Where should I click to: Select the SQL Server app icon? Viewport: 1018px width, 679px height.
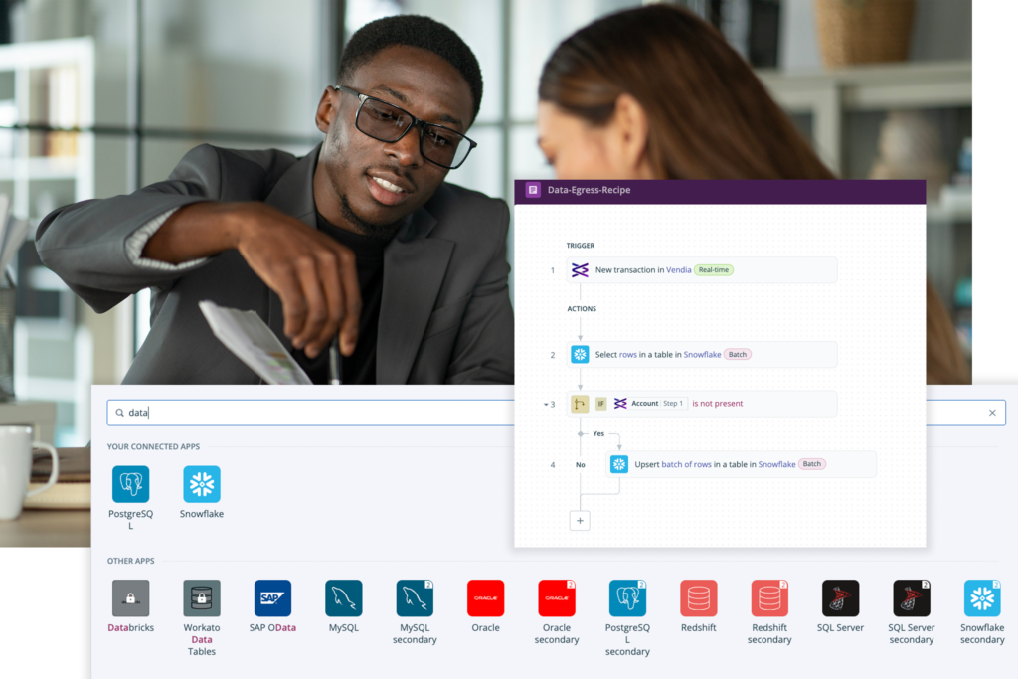coord(840,597)
